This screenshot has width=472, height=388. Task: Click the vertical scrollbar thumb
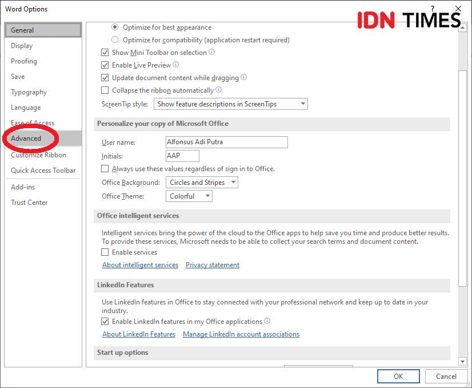tap(462, 178)
